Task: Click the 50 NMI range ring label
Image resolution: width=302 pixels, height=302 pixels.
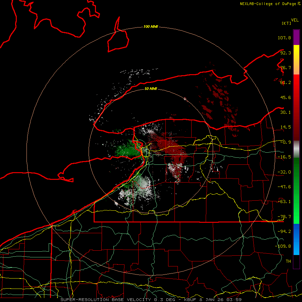Action: click(x=151, y=89)
